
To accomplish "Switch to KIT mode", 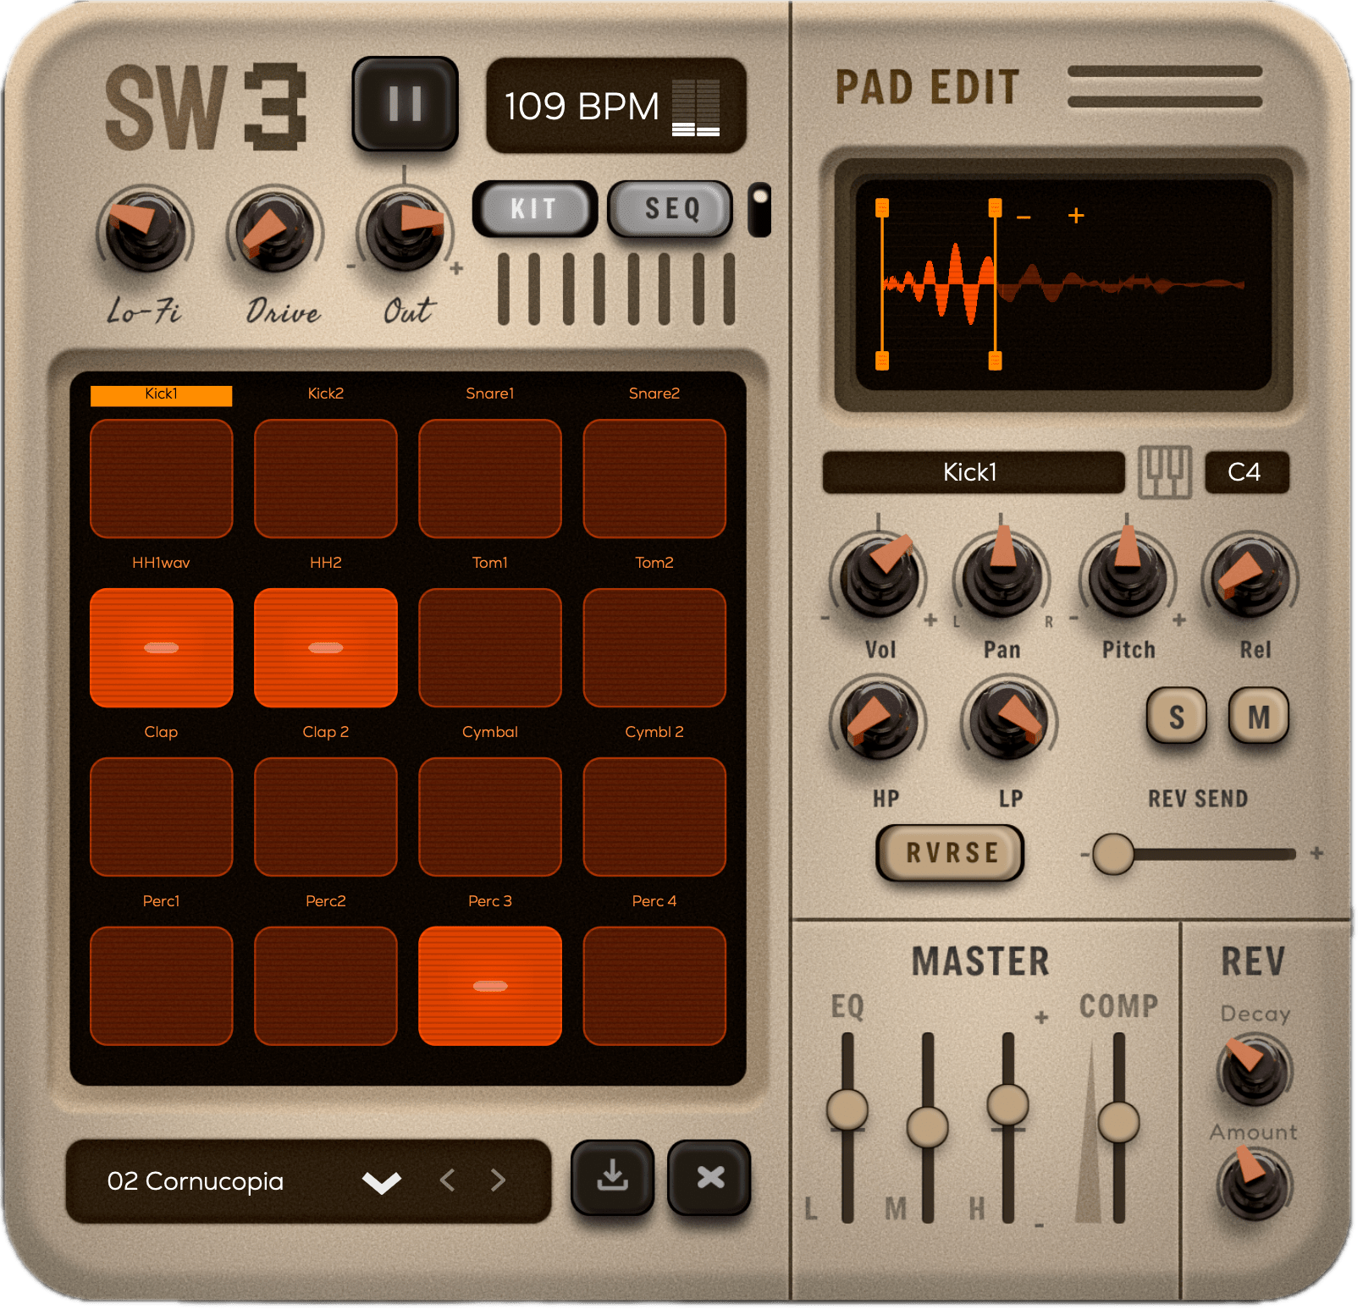I will click(533, 208).
